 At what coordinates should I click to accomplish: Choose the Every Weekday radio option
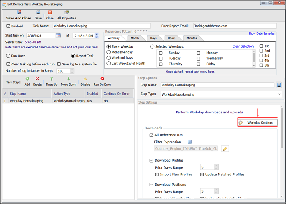(109, 46)
